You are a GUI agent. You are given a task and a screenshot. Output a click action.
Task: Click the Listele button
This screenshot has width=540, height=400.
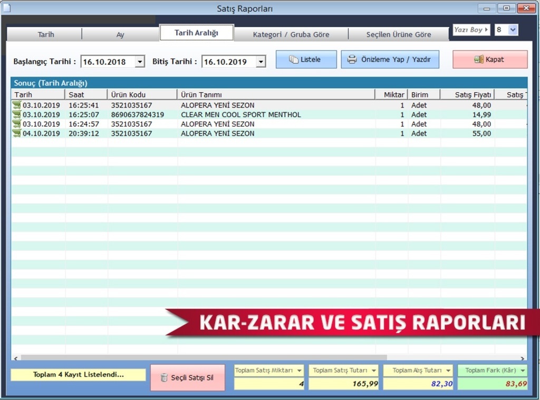[306, 59]
